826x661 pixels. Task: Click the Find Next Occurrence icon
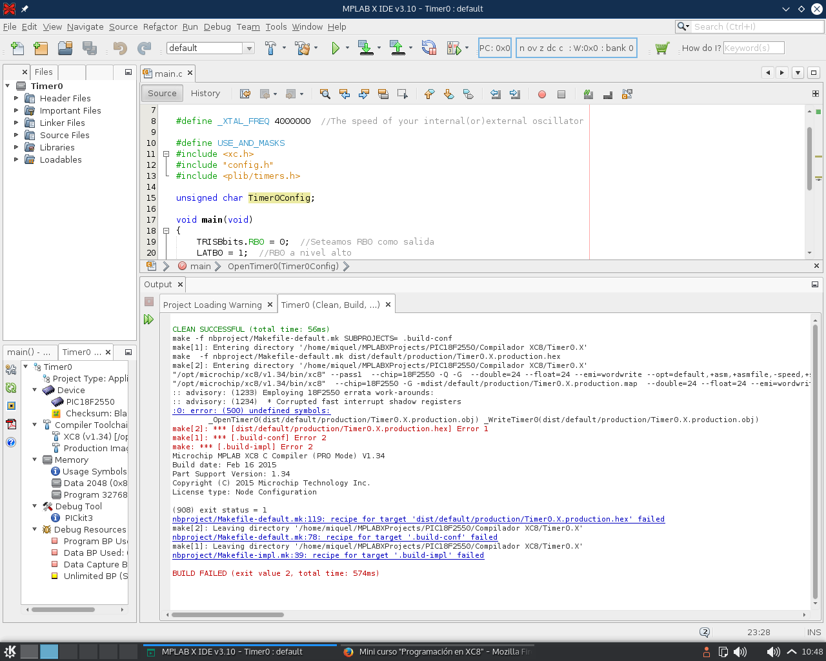coord(364,94)
